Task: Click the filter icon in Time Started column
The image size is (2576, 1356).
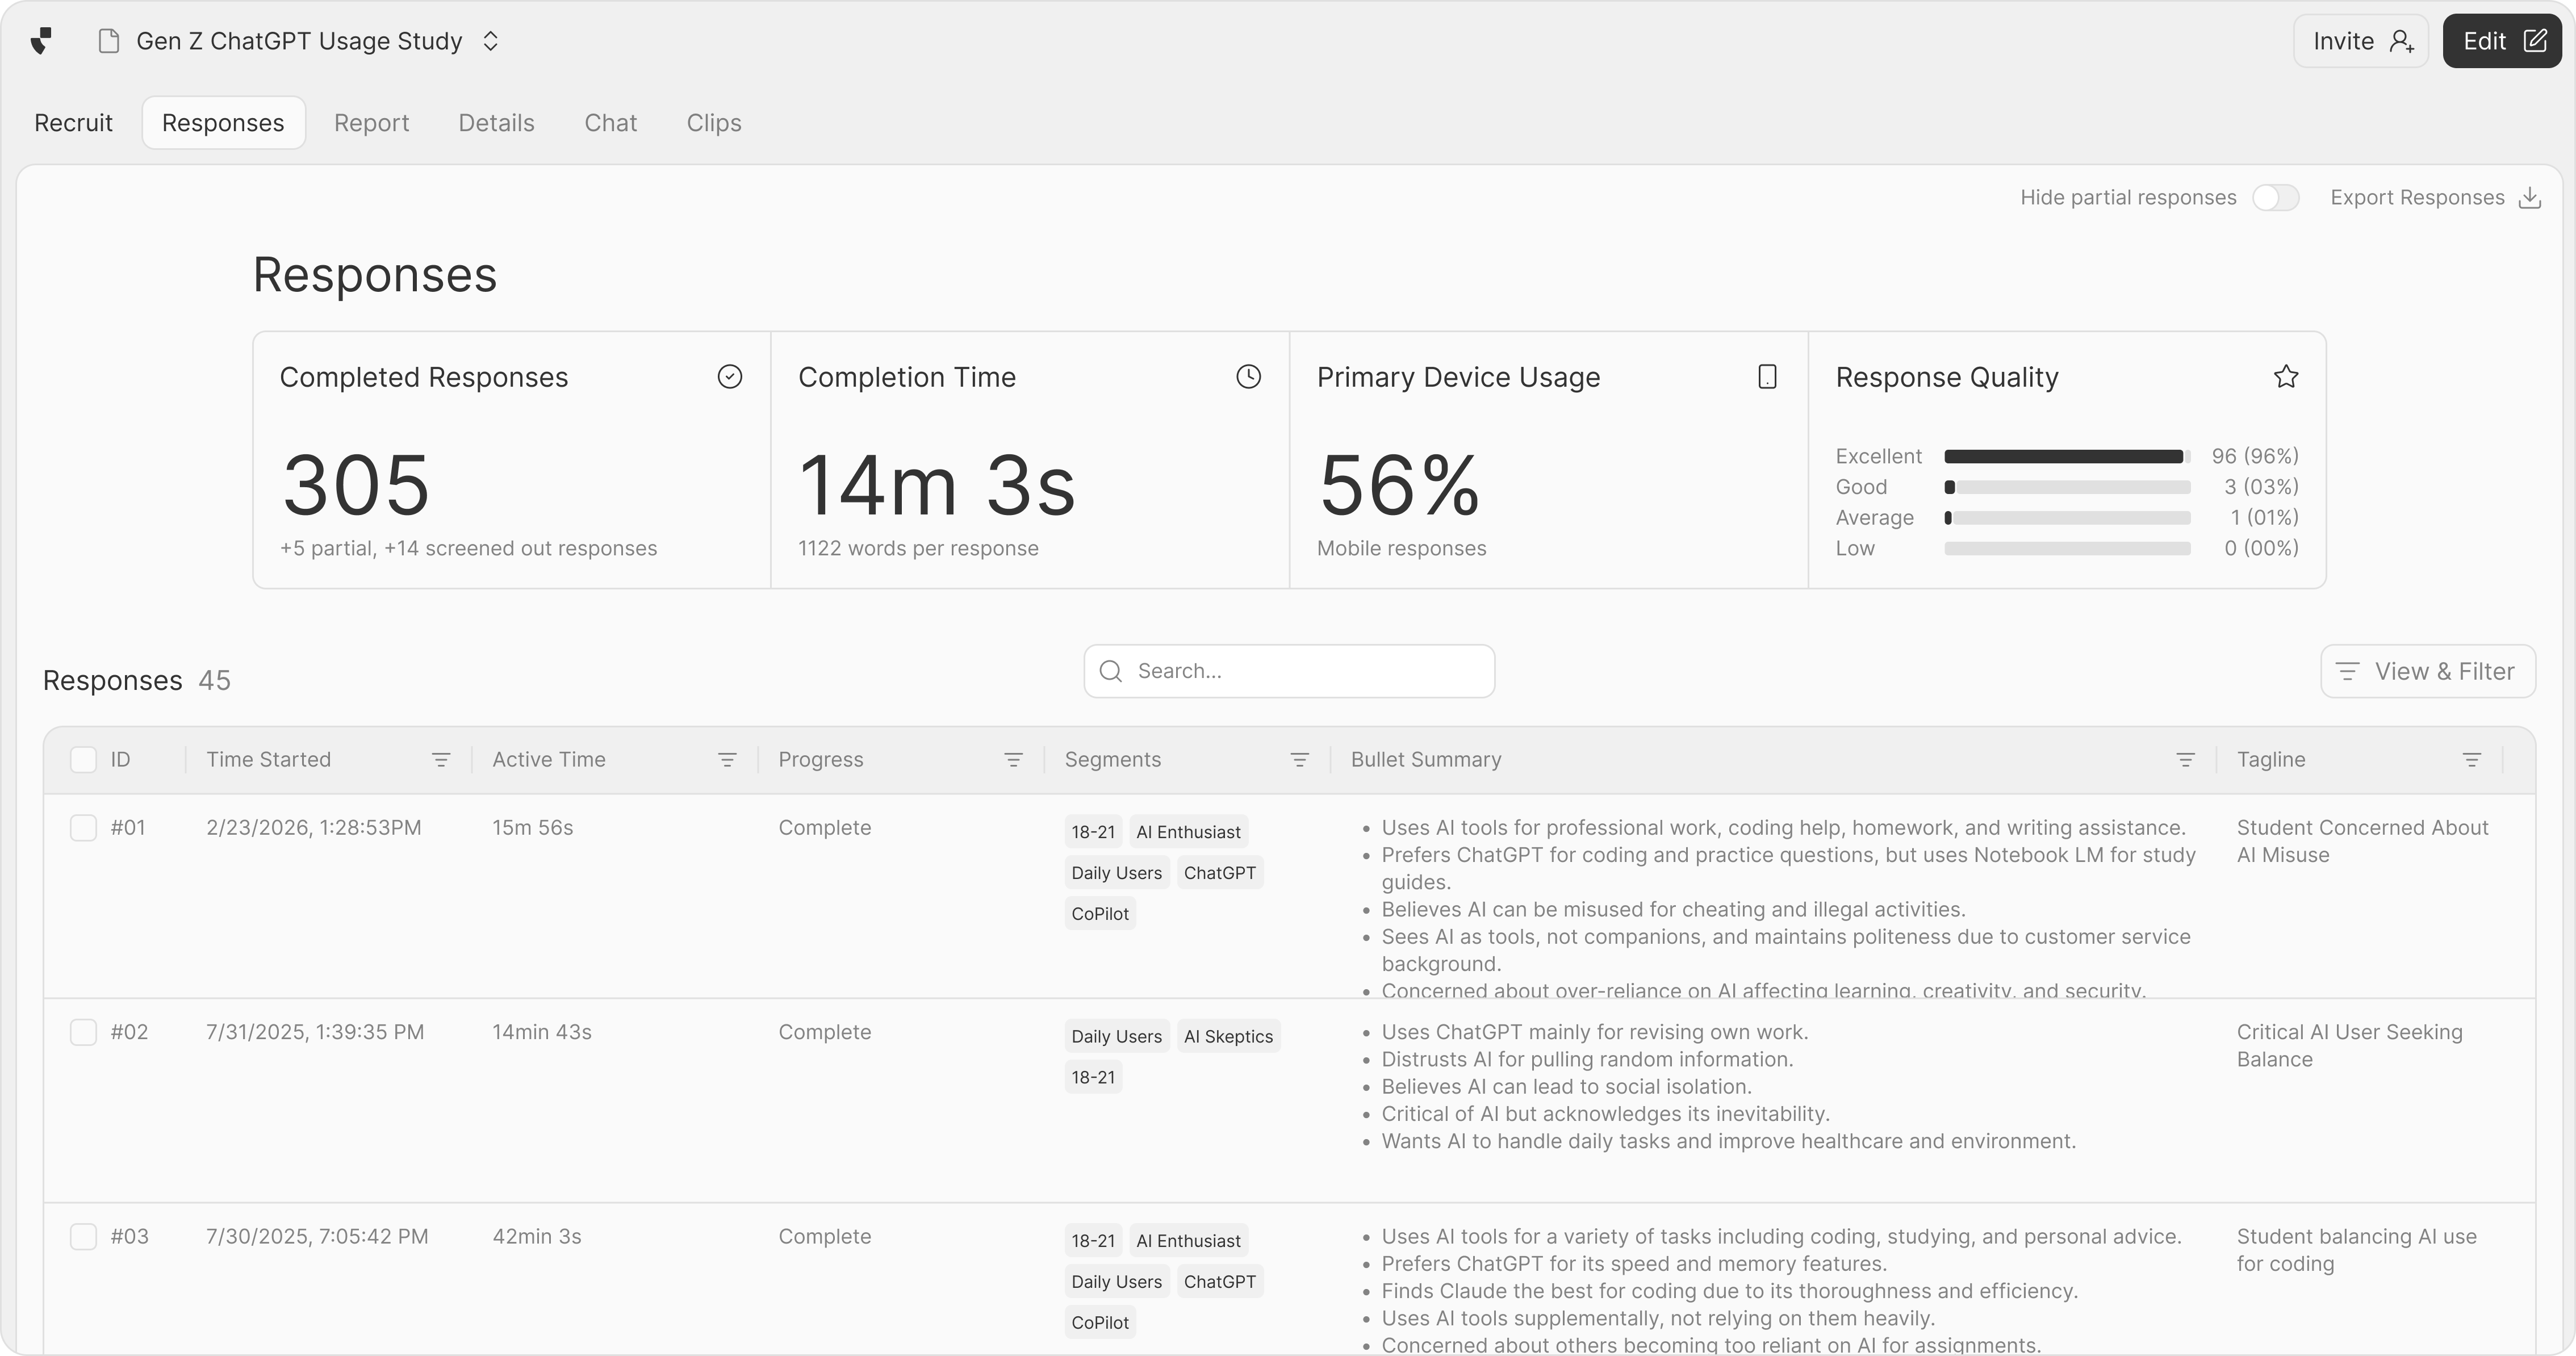Action: pyautogui.click(x=441, y=760)
